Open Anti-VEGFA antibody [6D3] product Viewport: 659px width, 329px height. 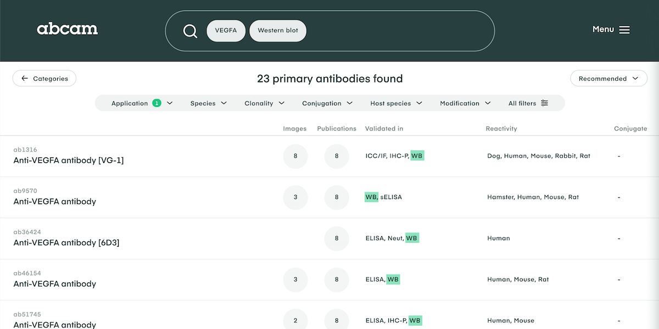click(66, 243)
